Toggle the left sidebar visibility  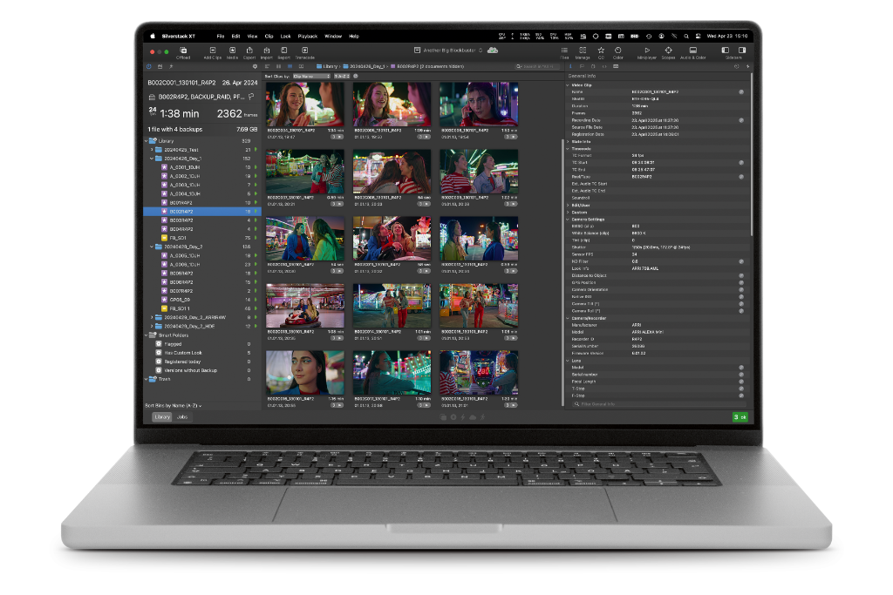726,51
